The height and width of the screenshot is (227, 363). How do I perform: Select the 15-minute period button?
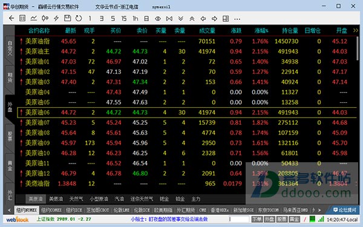124,19
